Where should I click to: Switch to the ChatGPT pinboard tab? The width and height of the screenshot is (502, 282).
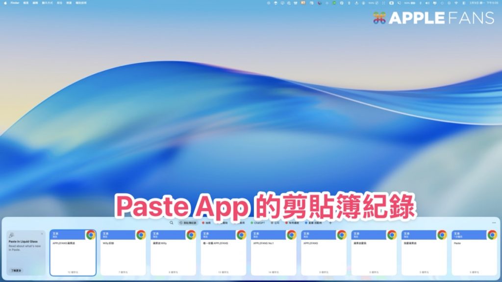[x=258, y=223]
